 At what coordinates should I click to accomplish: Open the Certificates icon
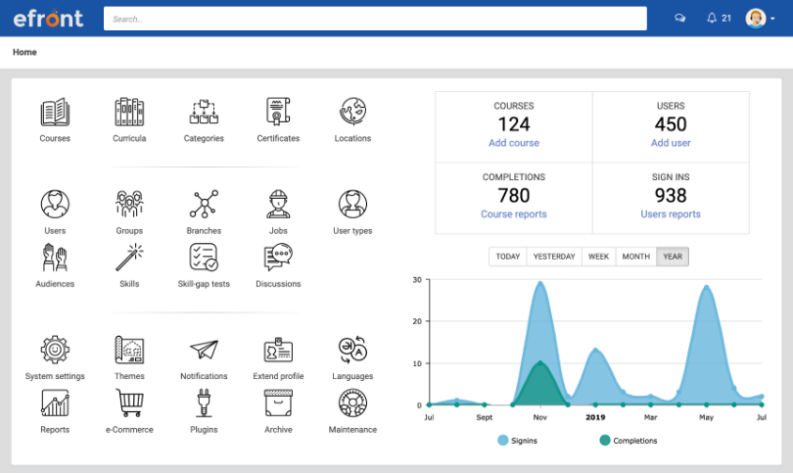278,112
